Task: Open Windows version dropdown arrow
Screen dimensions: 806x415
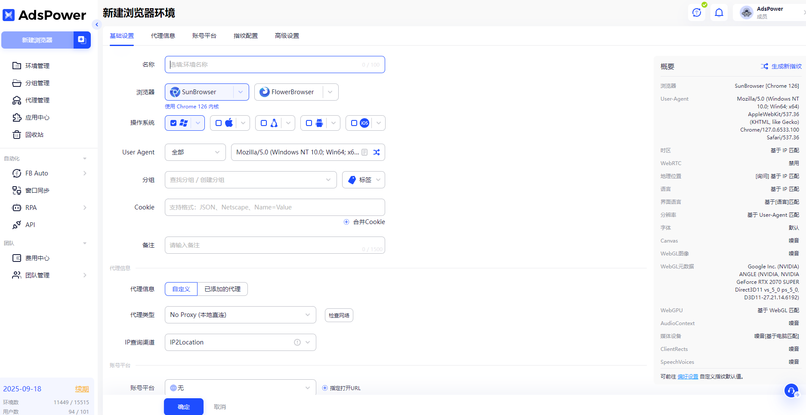Action: click(198, 123)
